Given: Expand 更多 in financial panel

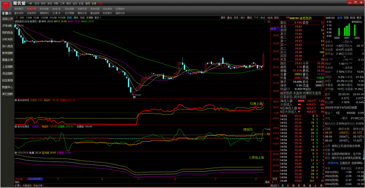Looking at the screenshot, I should coord(360,18).
